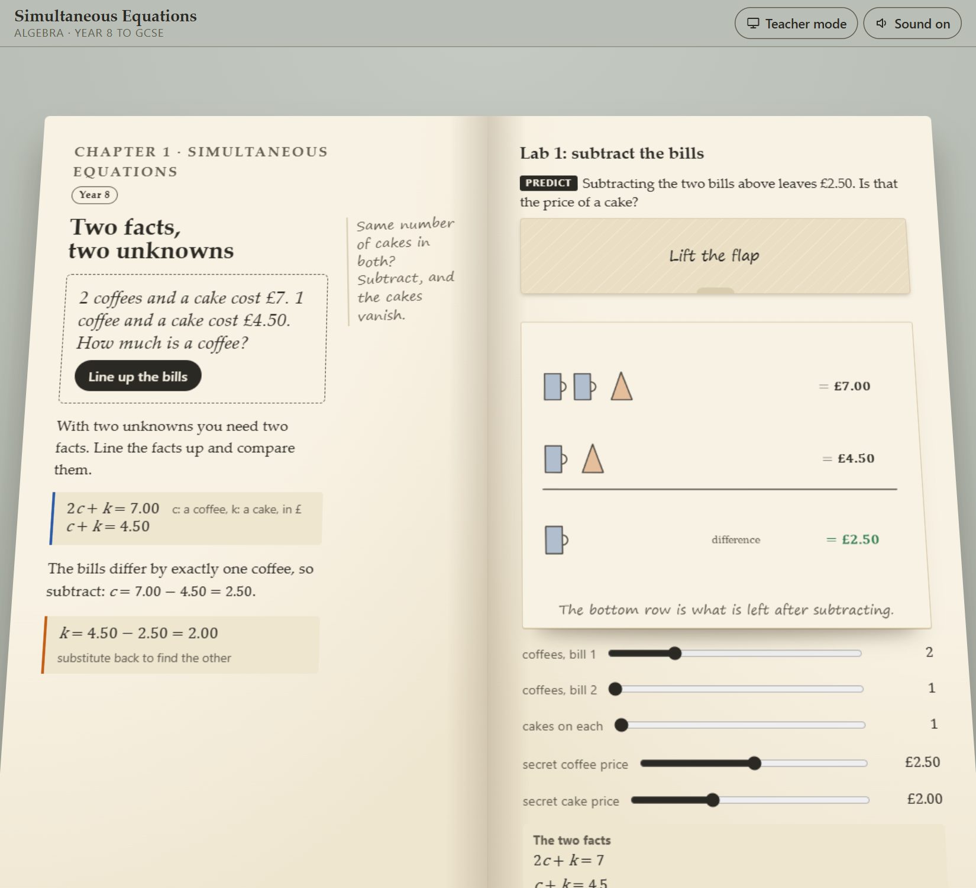Click second coffee mug icon in £7.00 row
The height and width of the screenshot is (888, 976).
tap(584, 387)
